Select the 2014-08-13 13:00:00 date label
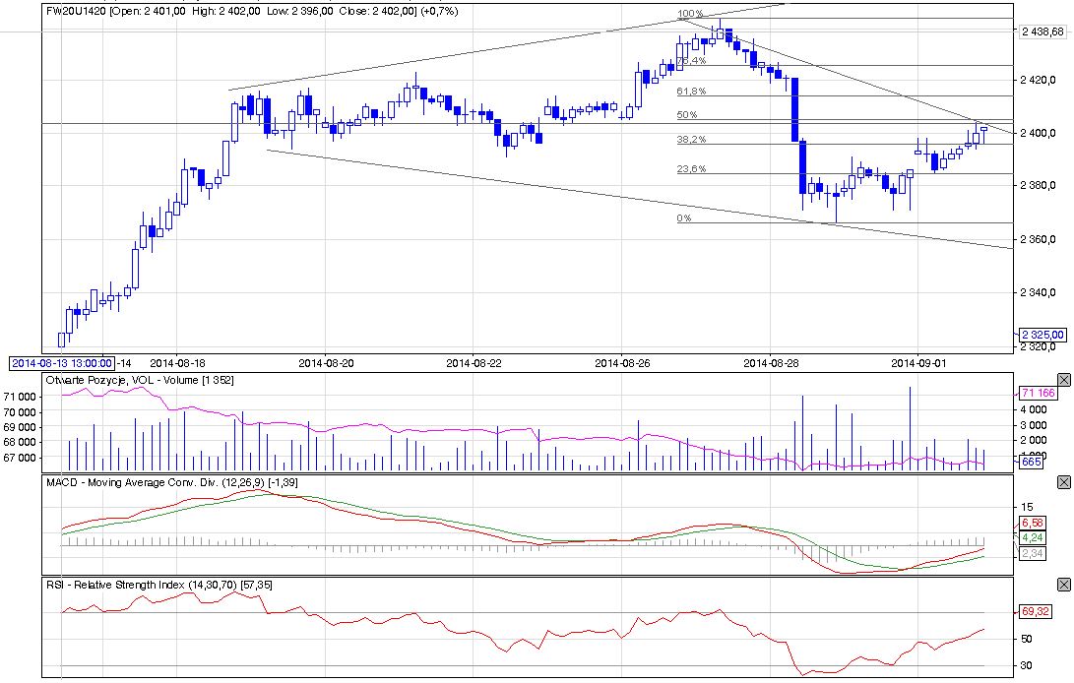1074x683 pixels. [62, 363]
